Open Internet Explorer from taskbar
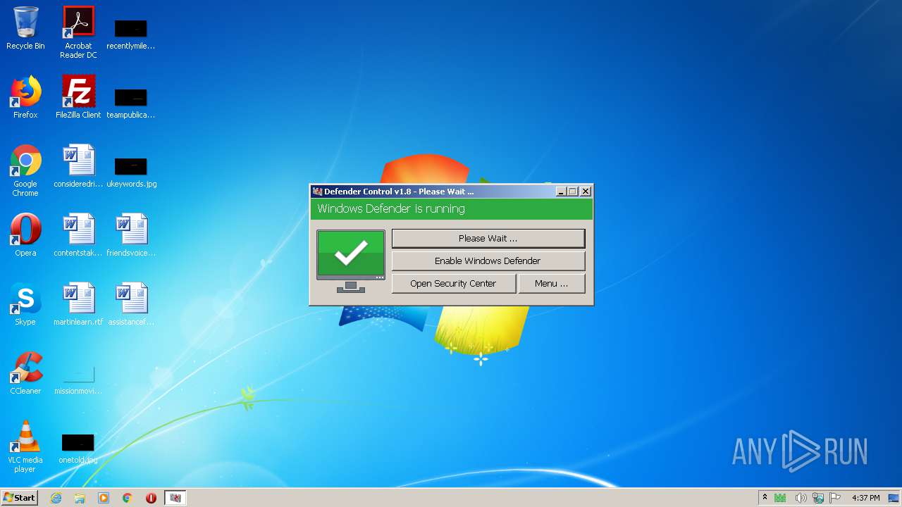Image resolution: width=902 pixels, height=507 pixels. (56, 498)
